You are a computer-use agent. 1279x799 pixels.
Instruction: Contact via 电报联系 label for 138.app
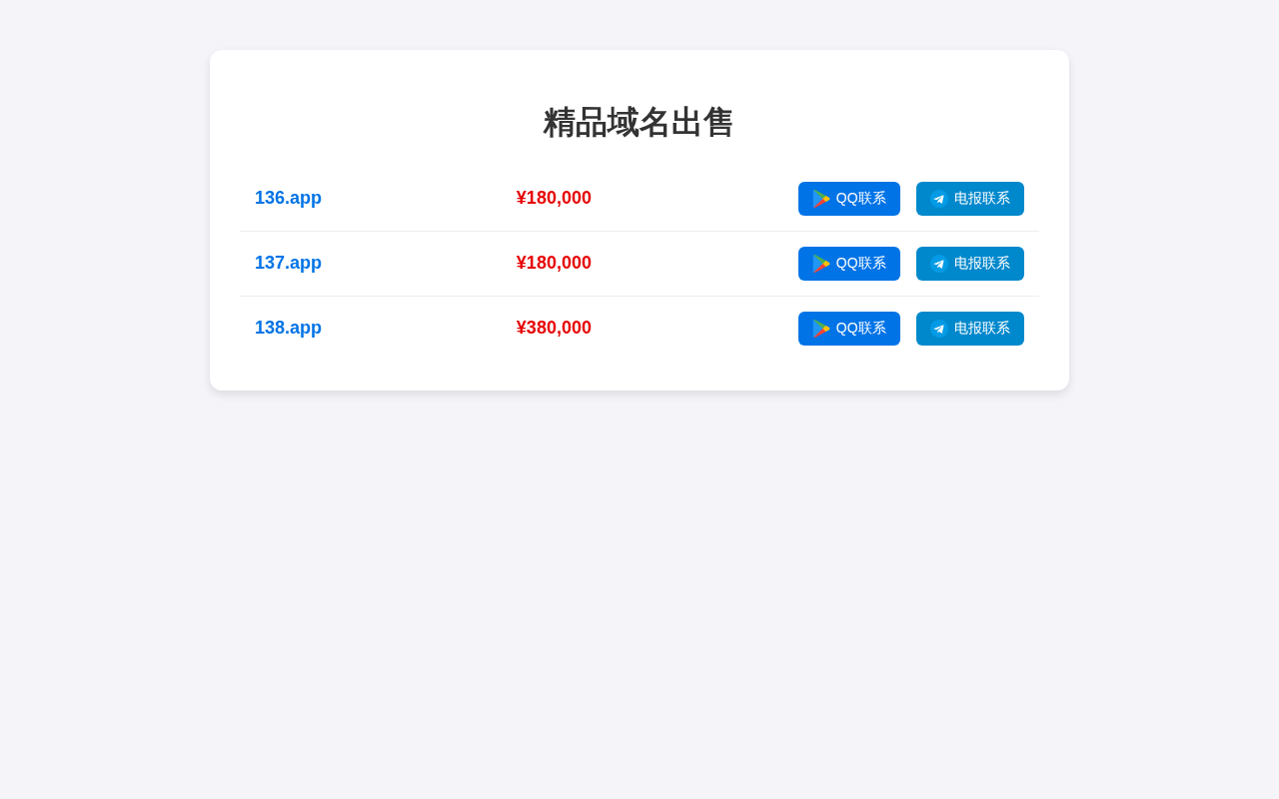point(982,329)
